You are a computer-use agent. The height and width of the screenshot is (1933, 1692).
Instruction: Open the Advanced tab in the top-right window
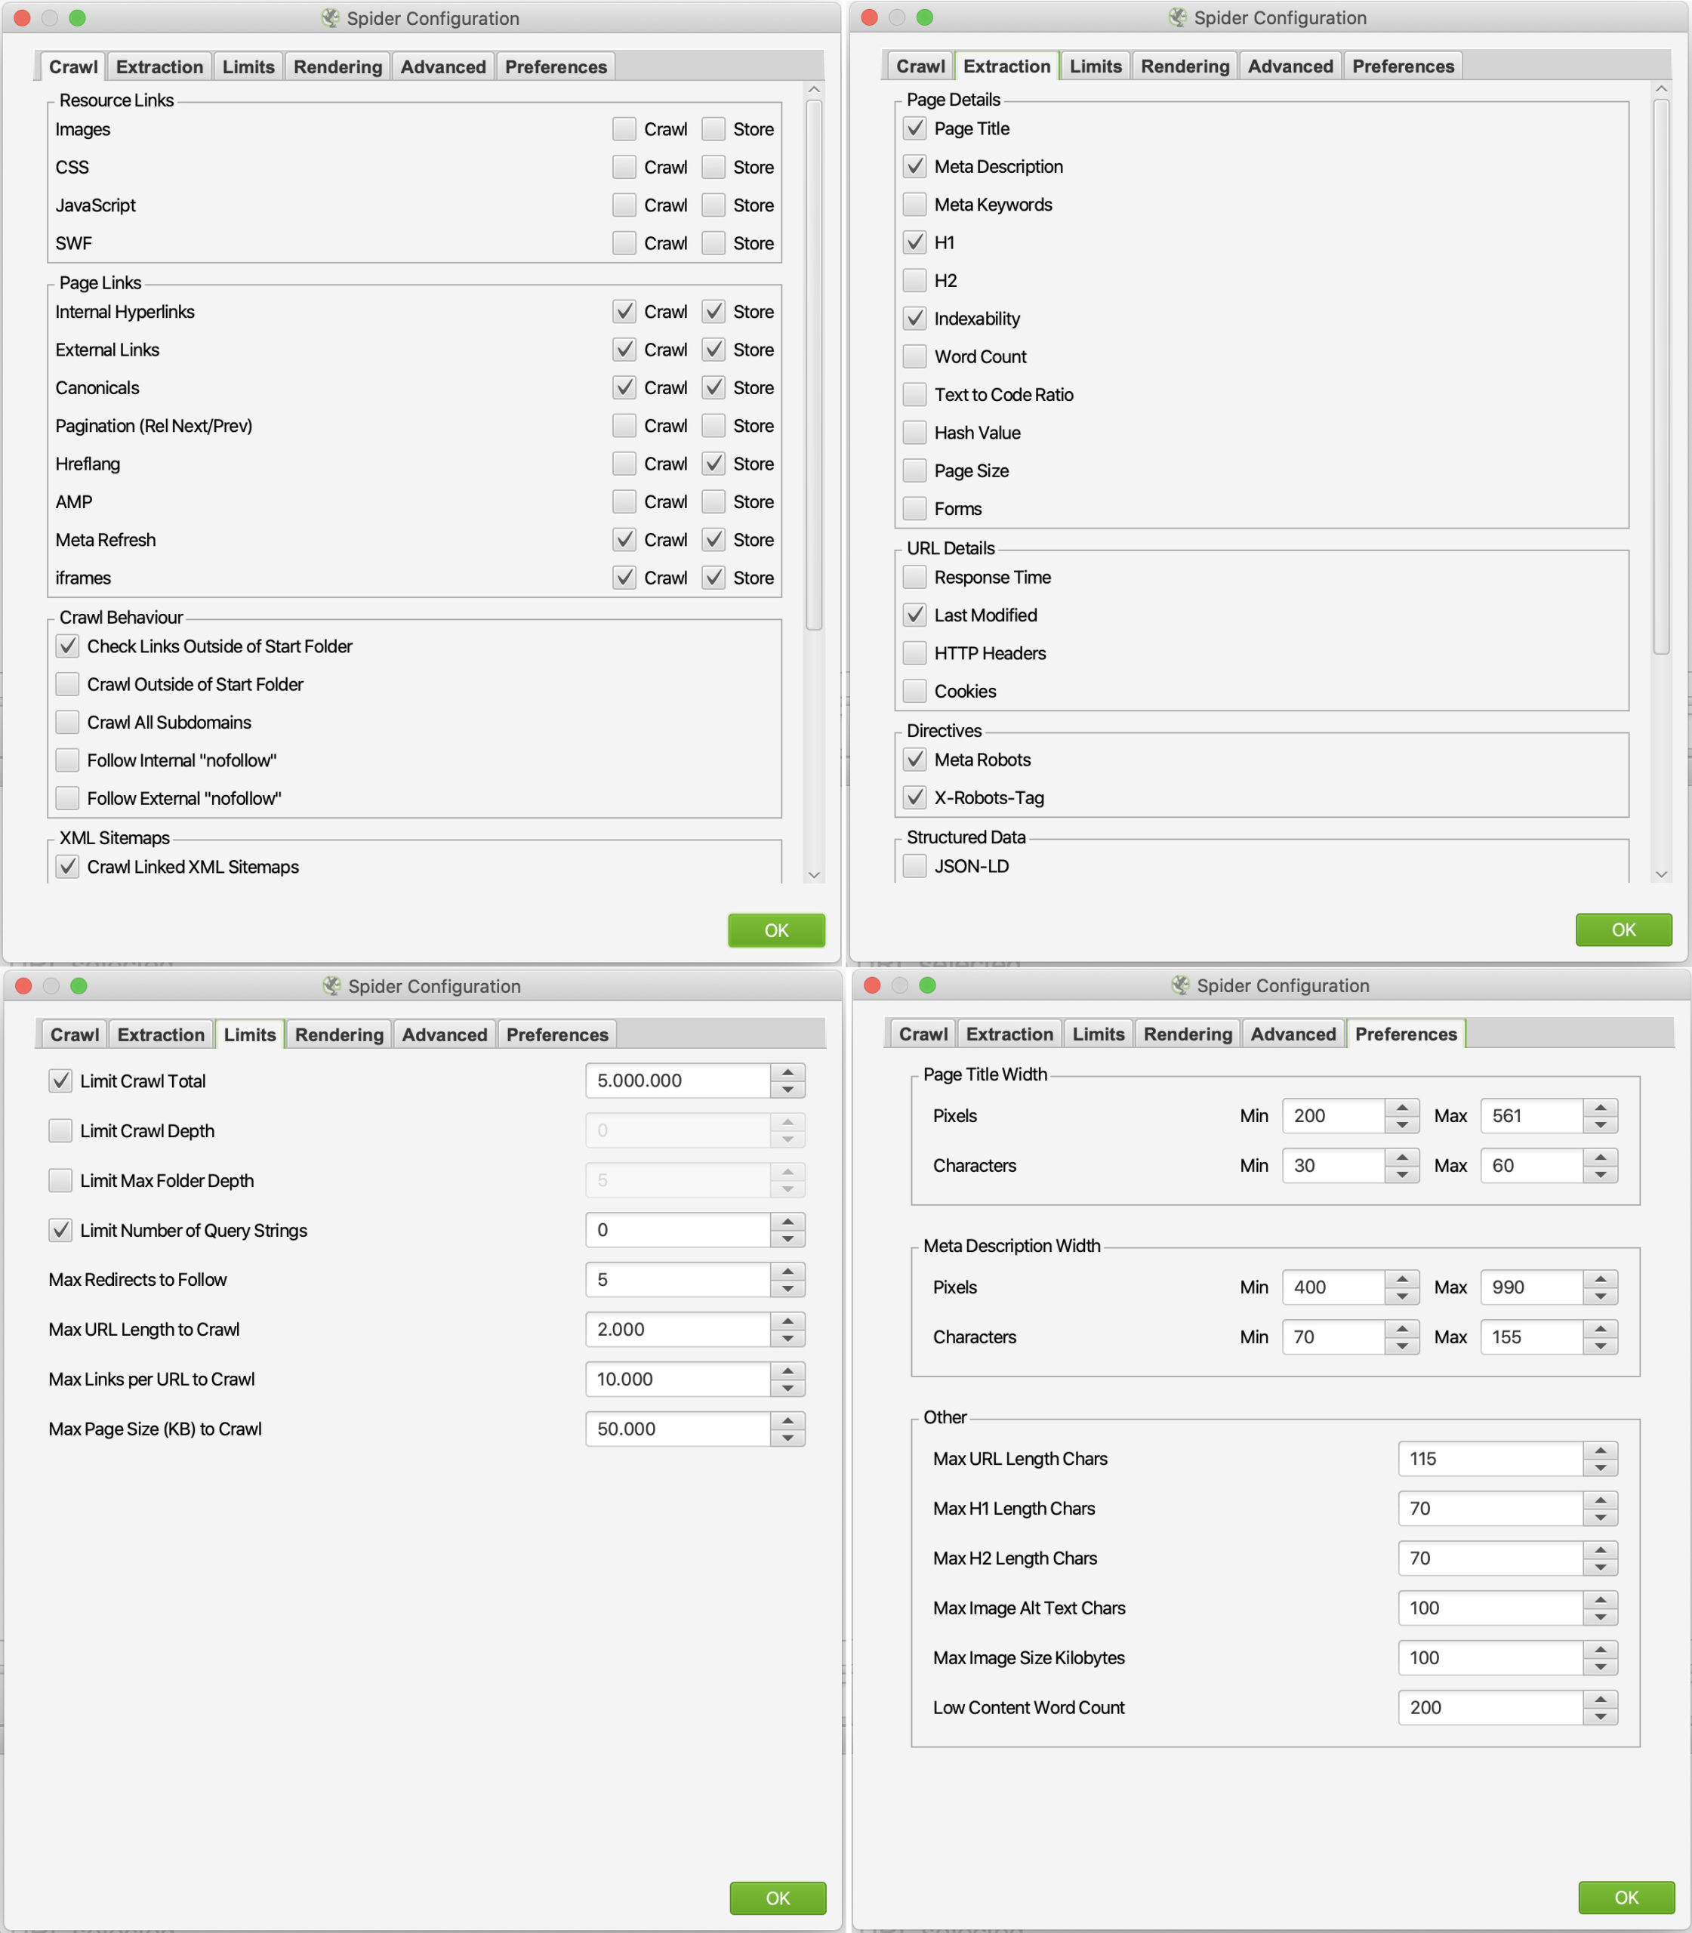pos(1290,66)
